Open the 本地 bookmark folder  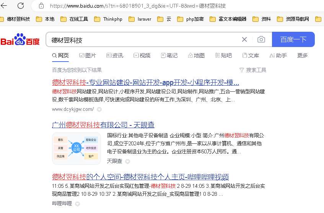[x=45, y=19]
